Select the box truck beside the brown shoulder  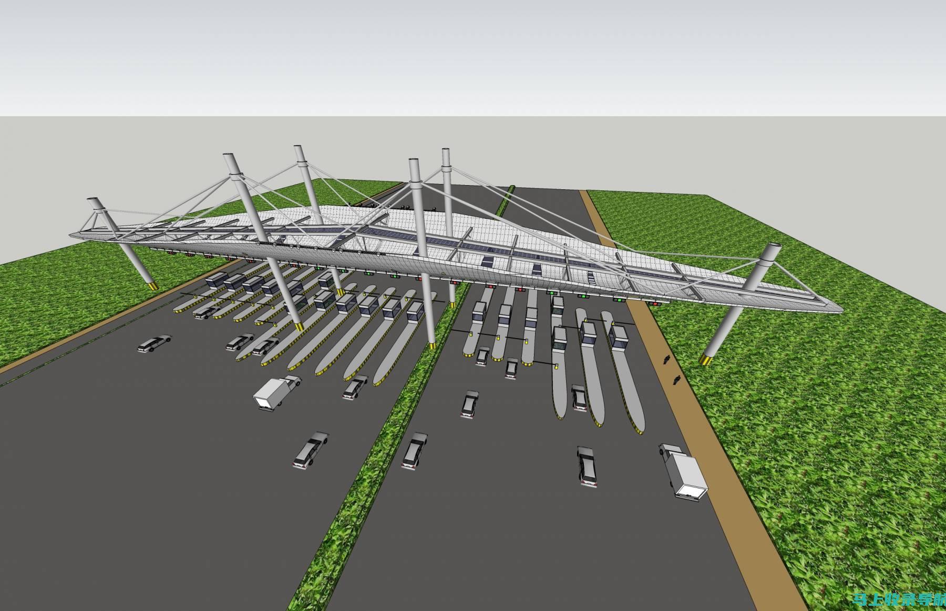[683, 472]
